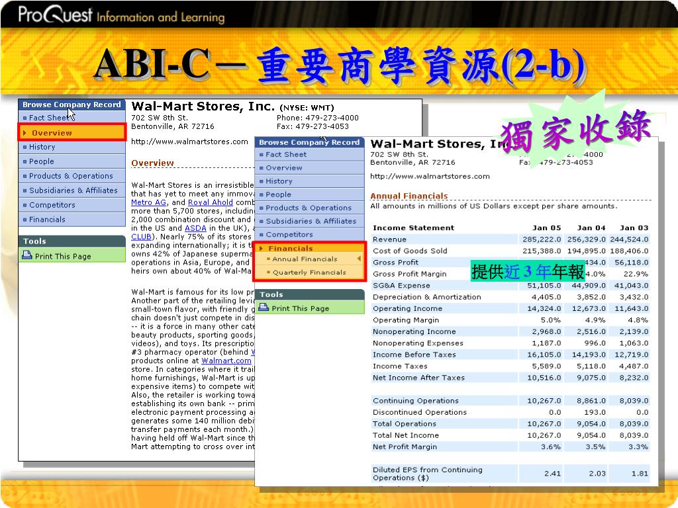Viewport: 678px width, 508px height.
Task: Click the SG&A Expense row label
Action: coord(401,286)
